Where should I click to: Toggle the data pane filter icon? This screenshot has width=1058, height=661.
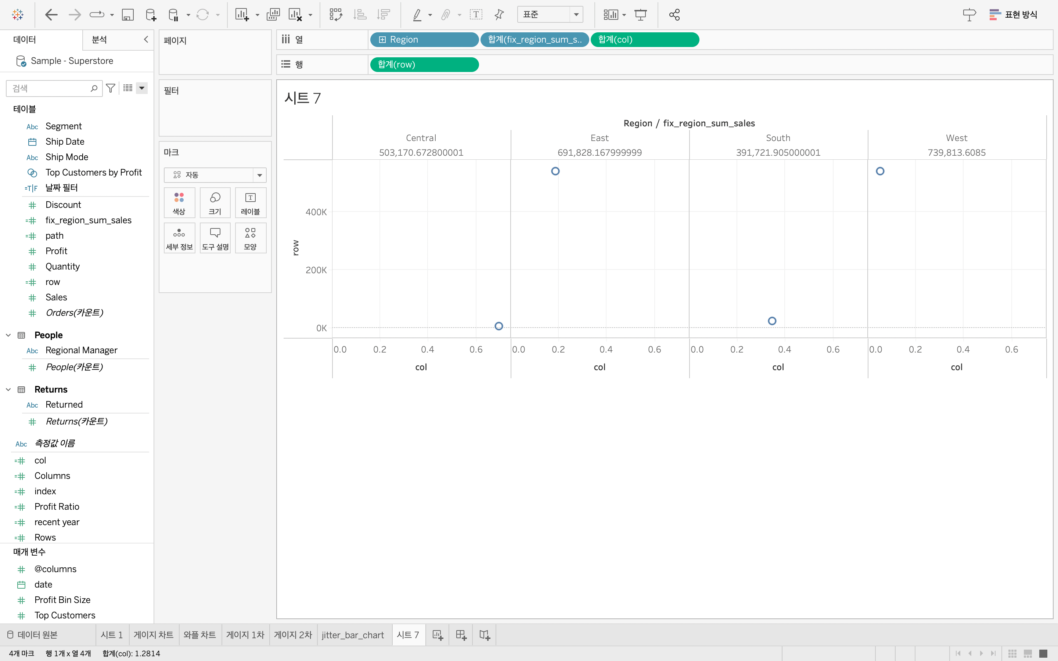pyautogui.click(x=111, y=88)
